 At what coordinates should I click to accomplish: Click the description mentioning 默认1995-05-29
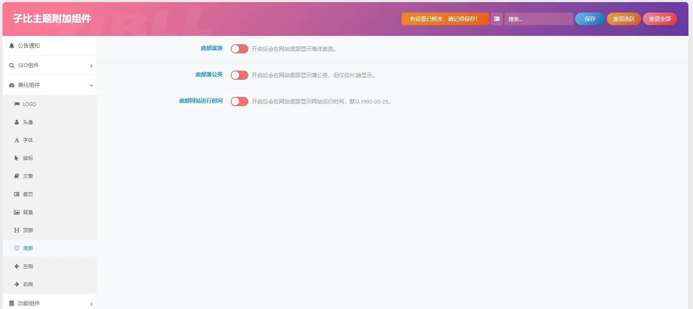[x=321, y=102]
